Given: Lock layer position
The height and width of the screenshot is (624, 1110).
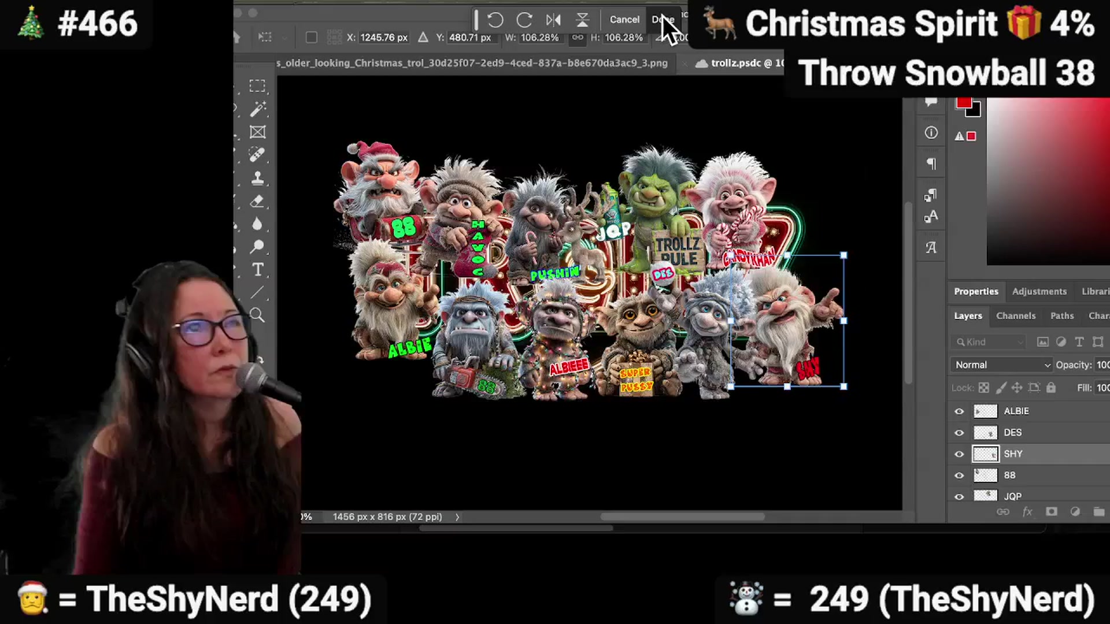Looking at the screenshot, I should (1017, 388).
